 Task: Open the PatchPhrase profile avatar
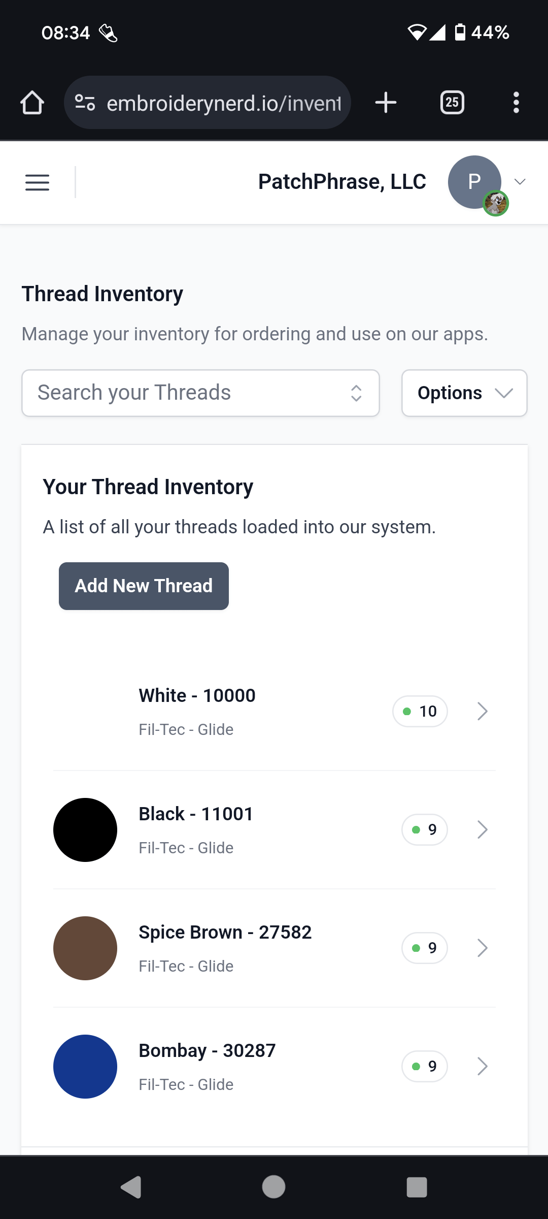tap(473, 182)
